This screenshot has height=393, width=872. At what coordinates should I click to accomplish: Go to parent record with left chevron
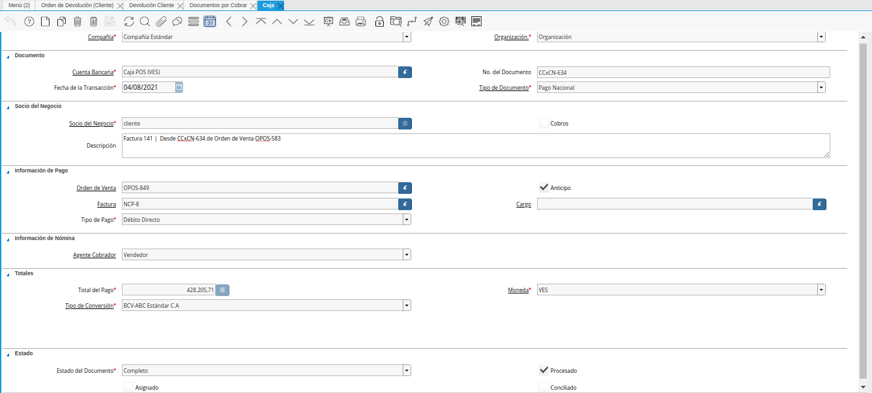point(228,21)
